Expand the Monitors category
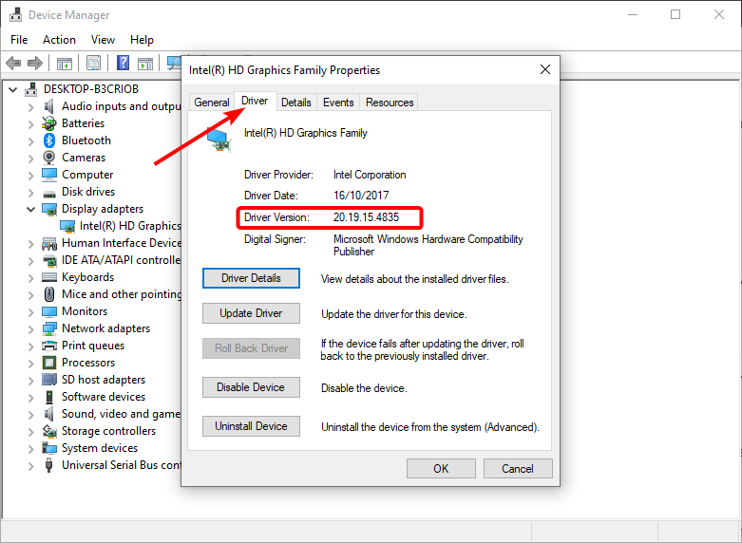Viewport: 742px width, 543px height. pyautogui.click(x=30, y=311)
